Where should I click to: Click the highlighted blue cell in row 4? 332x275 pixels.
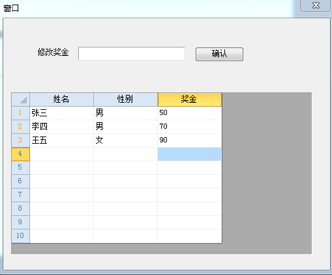(x=190, y=154)
